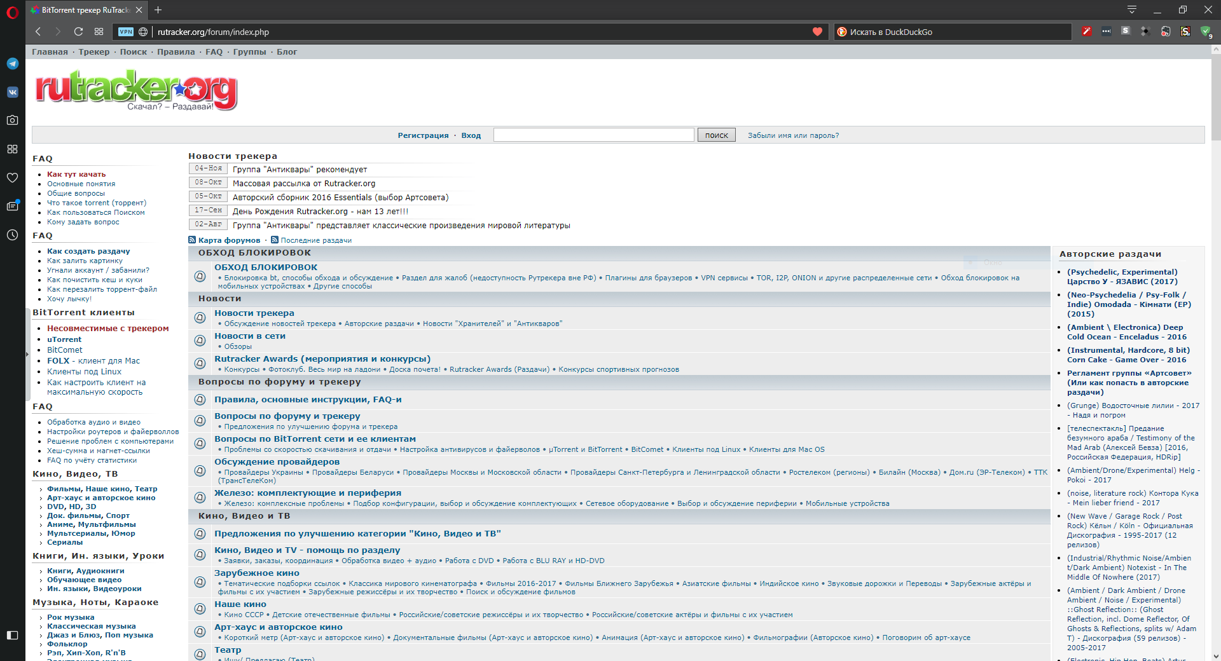1221x661 pixels.
Task: Open the Opera main menu logo
Action: click(12, 13)
